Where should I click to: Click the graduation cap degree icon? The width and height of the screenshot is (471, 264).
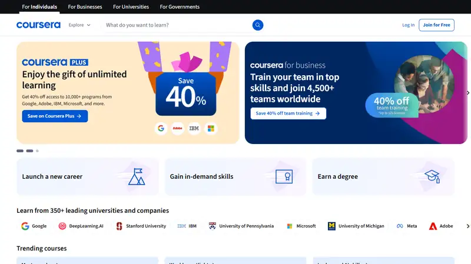[x=432, y=176]
